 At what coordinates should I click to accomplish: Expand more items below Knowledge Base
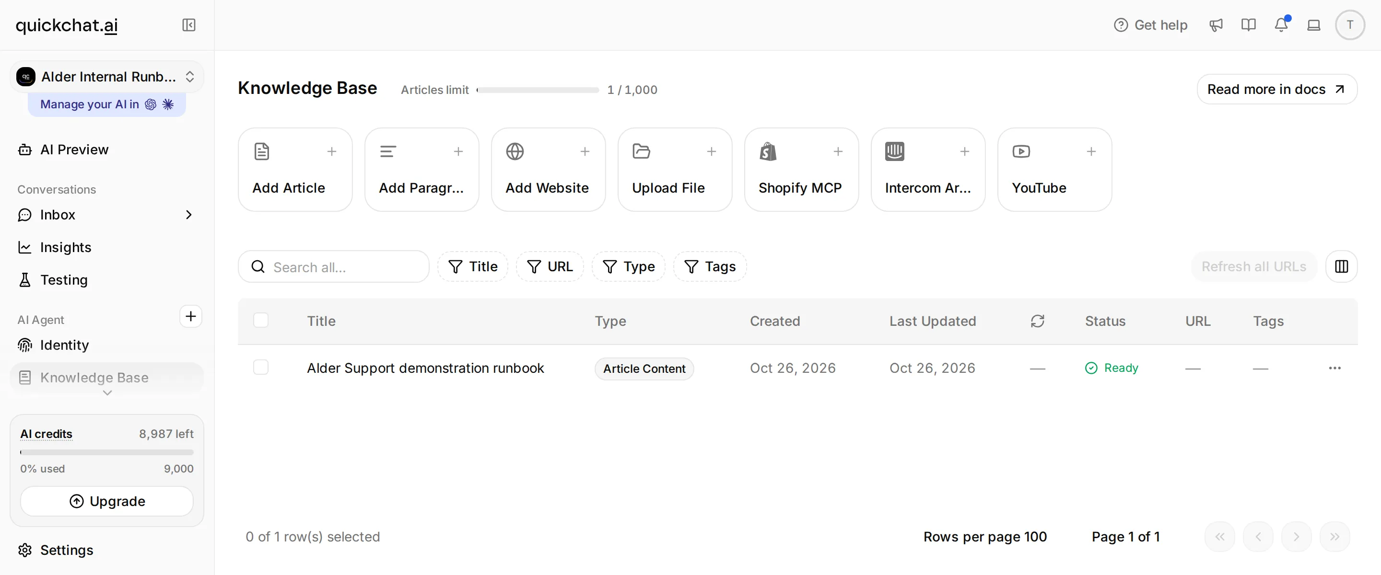pos(107,393)
